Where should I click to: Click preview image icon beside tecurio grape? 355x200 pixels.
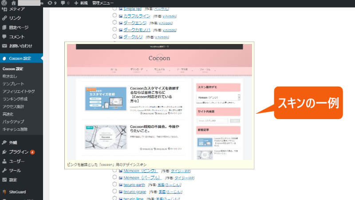(x=121, y=192)
